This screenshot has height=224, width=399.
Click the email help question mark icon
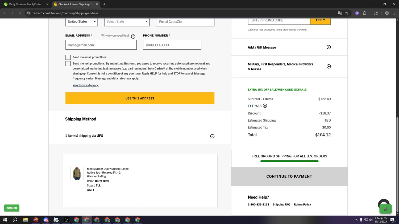click(133, 37)
